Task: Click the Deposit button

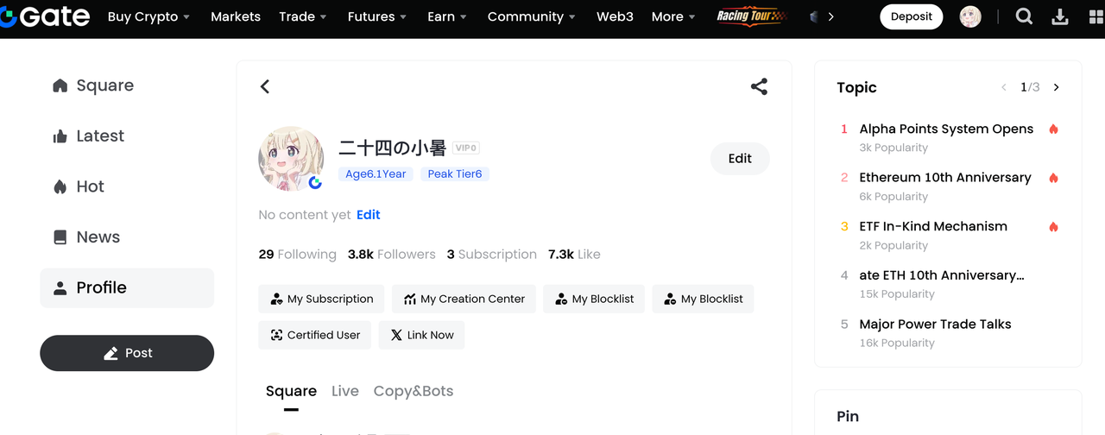Action: tap(911, 16)
